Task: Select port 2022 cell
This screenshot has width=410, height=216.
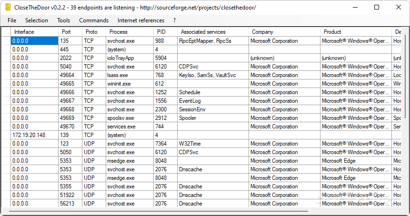Action: [x=70, y=58]
